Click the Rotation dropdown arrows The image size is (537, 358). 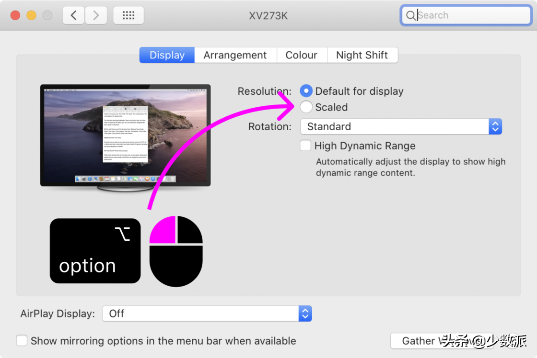pos(495,126)
